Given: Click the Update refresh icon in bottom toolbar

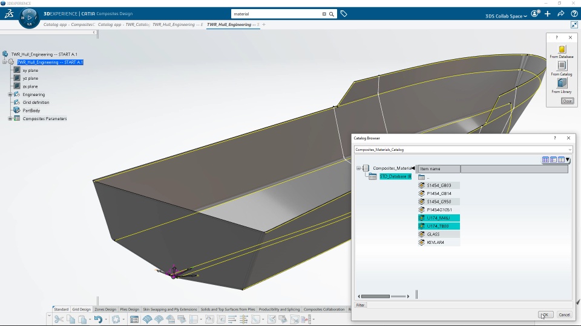Looking at the screenshot, I should (116, 319).
